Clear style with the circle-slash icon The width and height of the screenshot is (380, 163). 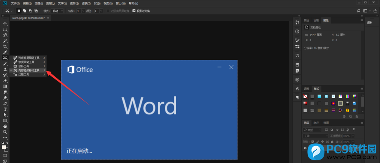[x=344, y=117]
